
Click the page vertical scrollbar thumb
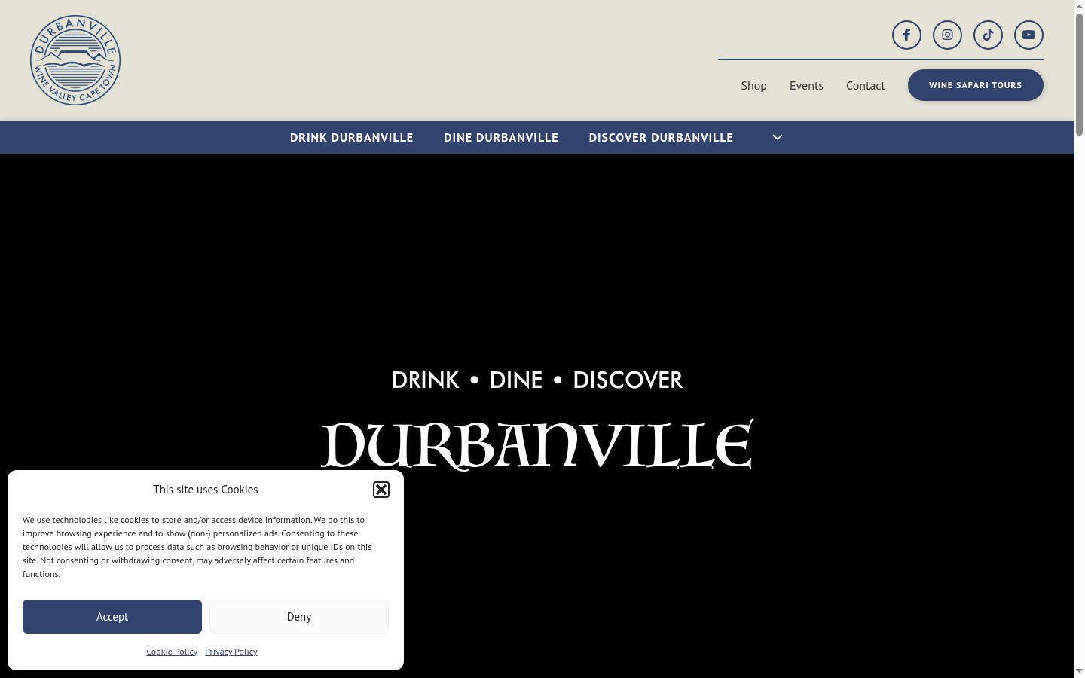[1079, 74]
